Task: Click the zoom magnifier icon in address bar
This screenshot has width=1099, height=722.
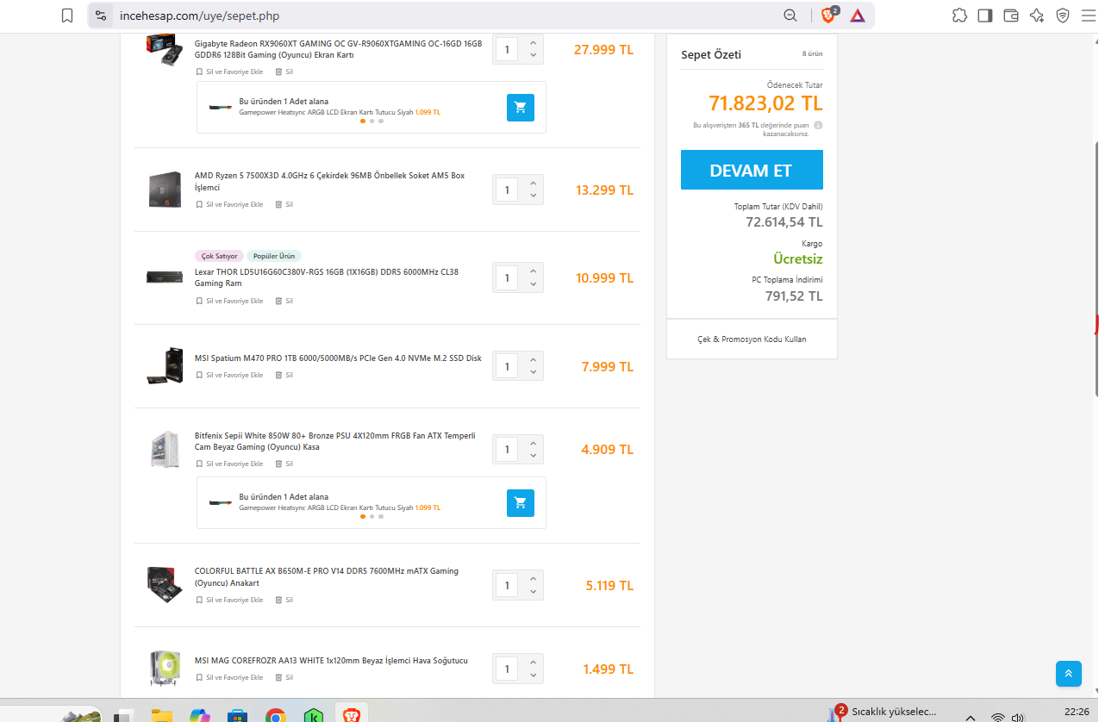Action: tap(790, 16)
